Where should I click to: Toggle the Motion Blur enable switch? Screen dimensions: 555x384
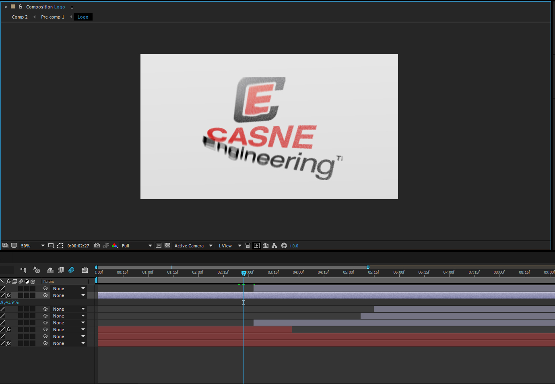click(71, 270)
